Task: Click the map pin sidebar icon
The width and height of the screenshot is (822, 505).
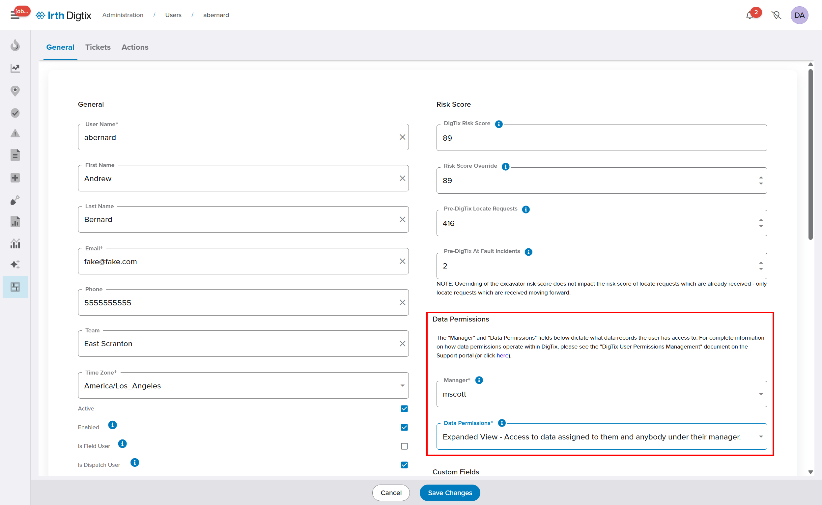Action: coord(15,91)
